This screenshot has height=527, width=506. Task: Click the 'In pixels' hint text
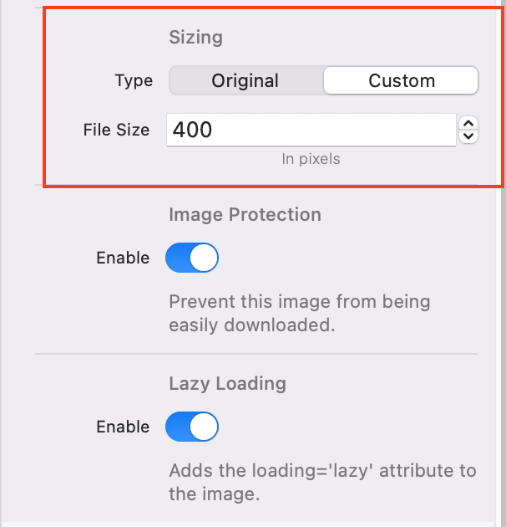pos(311,158)
